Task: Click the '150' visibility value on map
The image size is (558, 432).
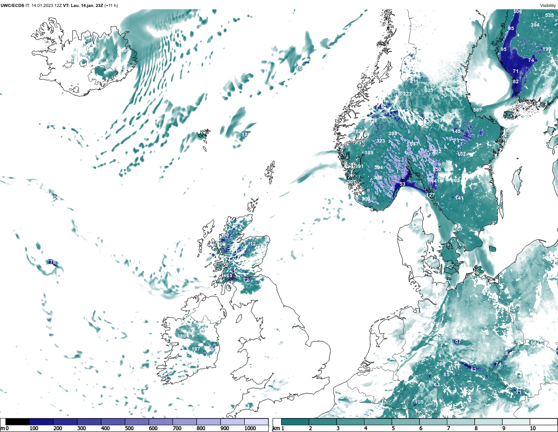Action: [437, 169]
